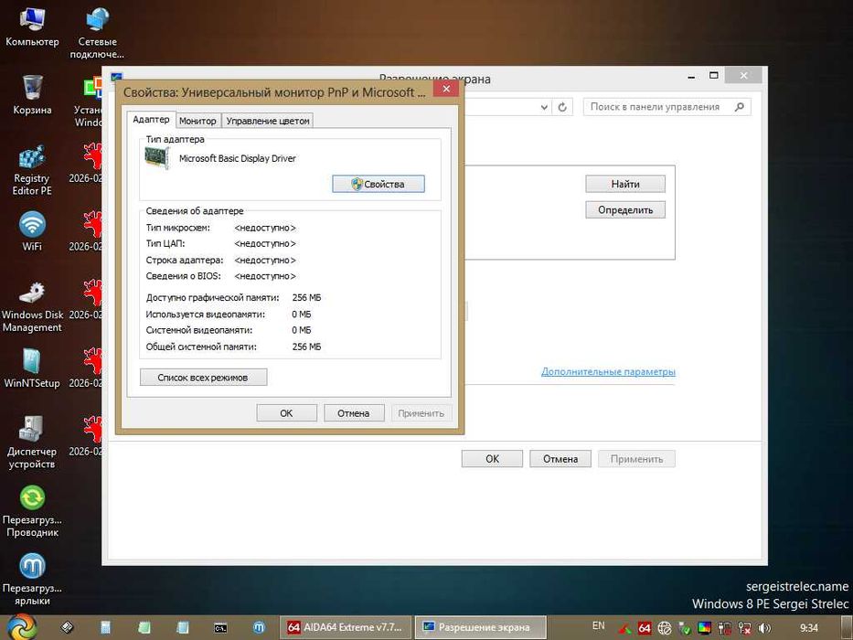Click the Тип микросхем label

[x=178, y=228]
